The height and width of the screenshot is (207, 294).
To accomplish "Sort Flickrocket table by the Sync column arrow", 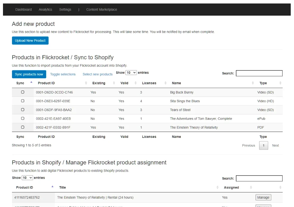I will pyautogui.click(x=31, y=82).
